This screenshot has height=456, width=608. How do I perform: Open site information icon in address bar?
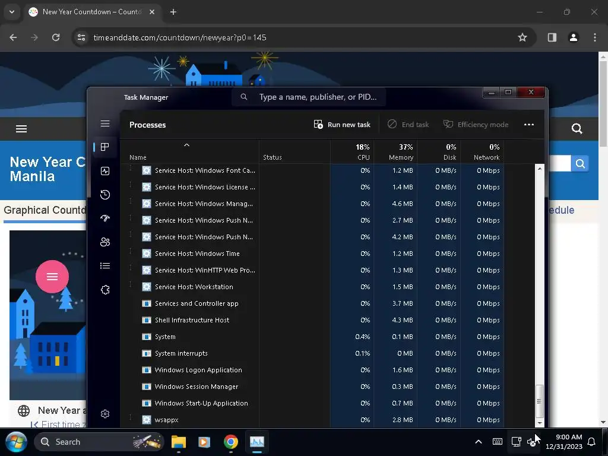81,37
